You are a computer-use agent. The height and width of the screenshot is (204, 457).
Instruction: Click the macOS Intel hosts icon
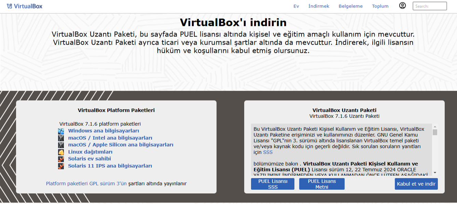[x=61, y=138]
